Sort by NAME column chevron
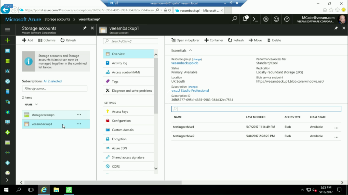Screen dimensions: 348x195 coord(36,104)
